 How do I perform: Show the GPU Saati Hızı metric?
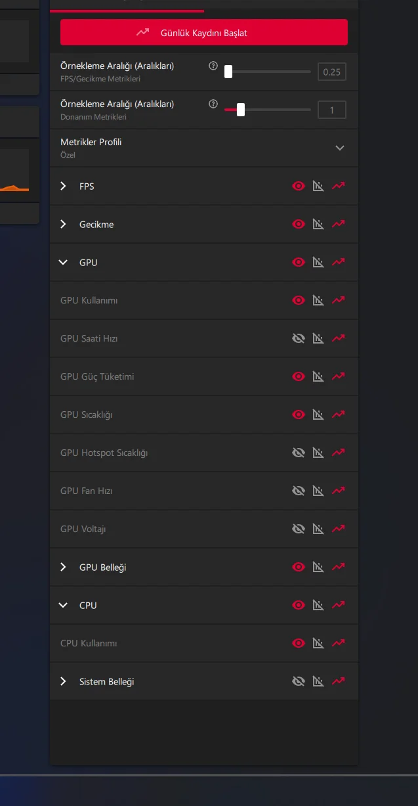299,339
